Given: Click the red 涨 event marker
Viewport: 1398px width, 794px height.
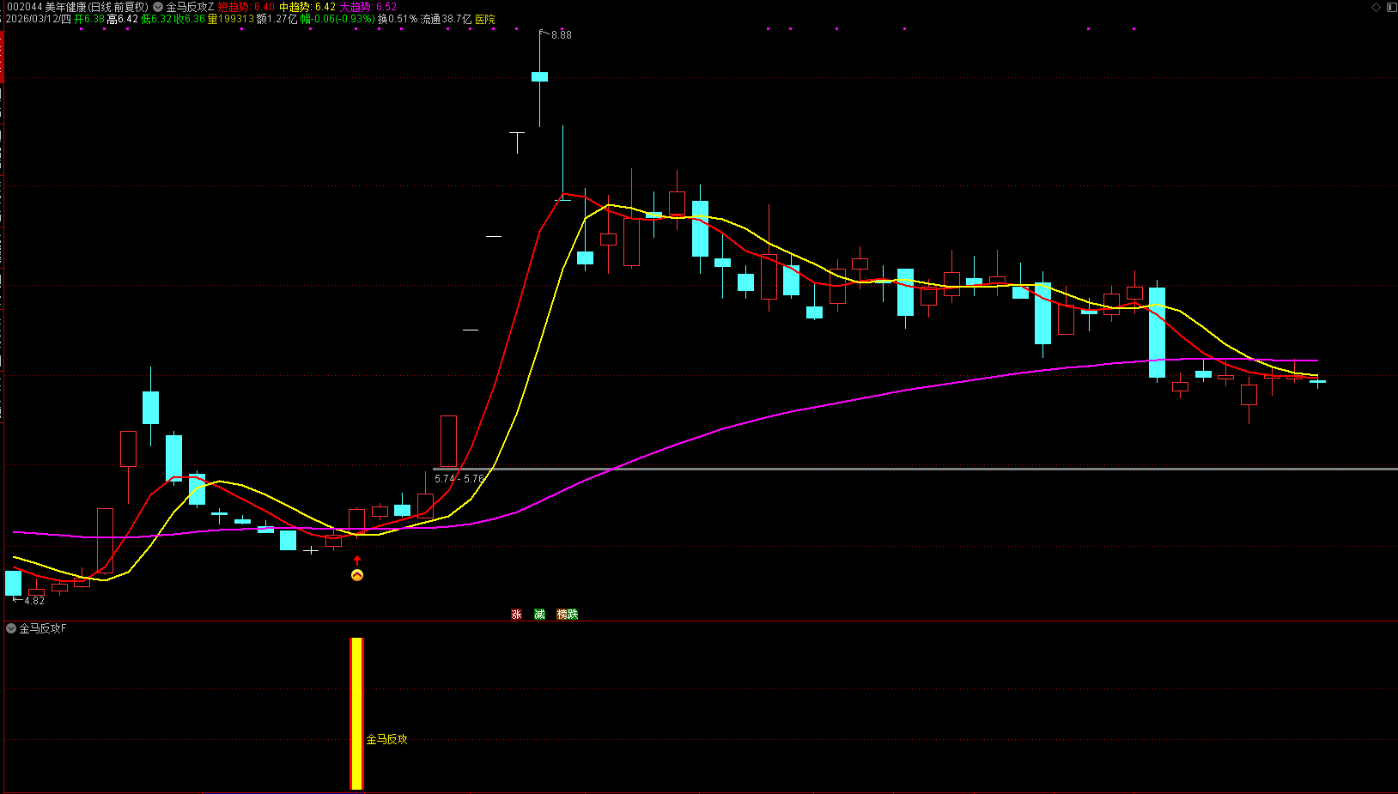Looking at the screenshot, I should click(x=516, y=615).
